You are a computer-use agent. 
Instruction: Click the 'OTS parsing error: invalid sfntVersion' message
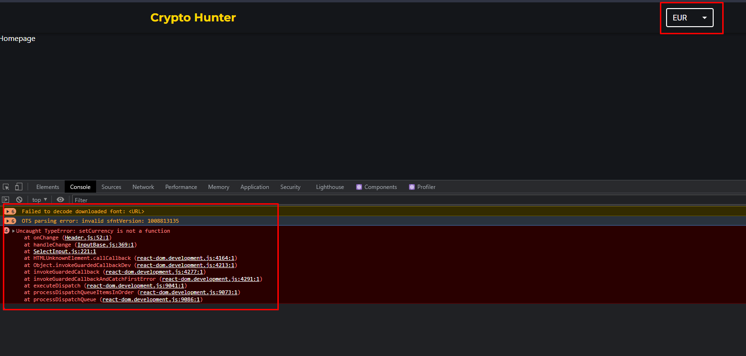click(100, 221)
